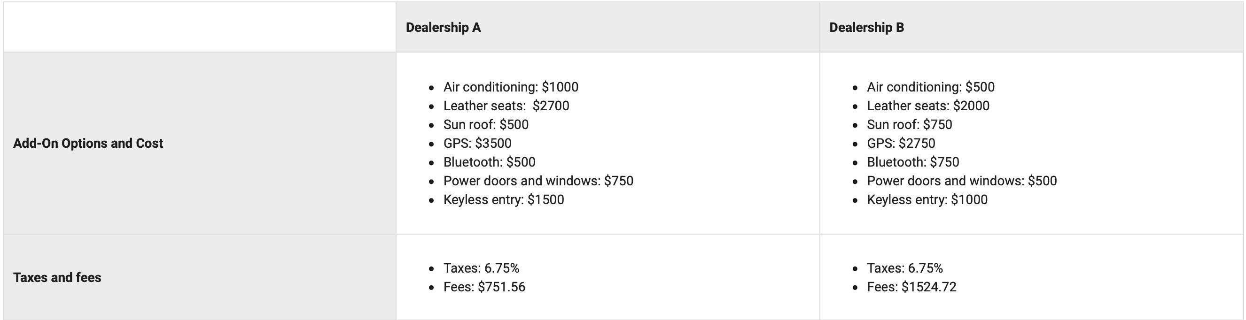Click the GPS: $3500 line
This screenshot has width=1246, height=320.
pyautogui.click(x=477, y=144)
